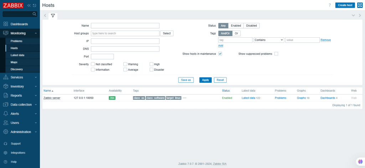The image size is (365, 168).
Task: Open page help via top-right question mark
Action: point(330,5)
